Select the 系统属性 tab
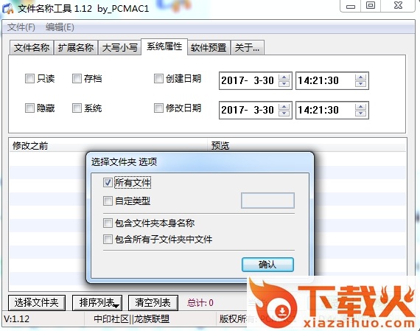 (164, 46)
